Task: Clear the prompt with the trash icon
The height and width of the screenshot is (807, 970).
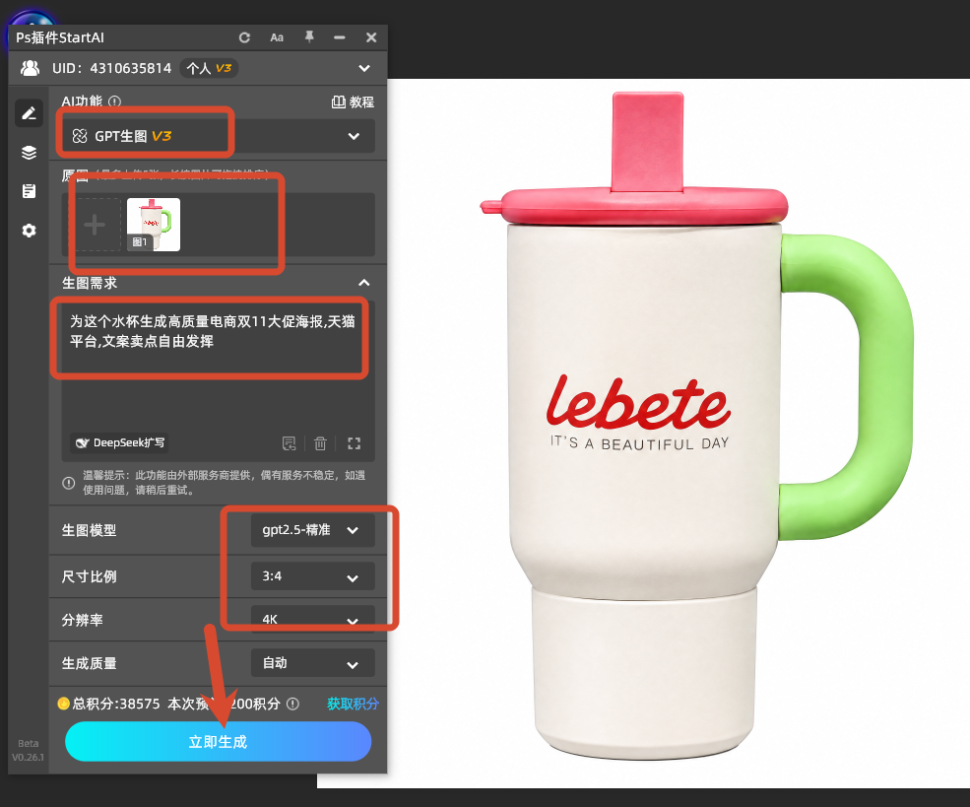Action: pos(320,443)
